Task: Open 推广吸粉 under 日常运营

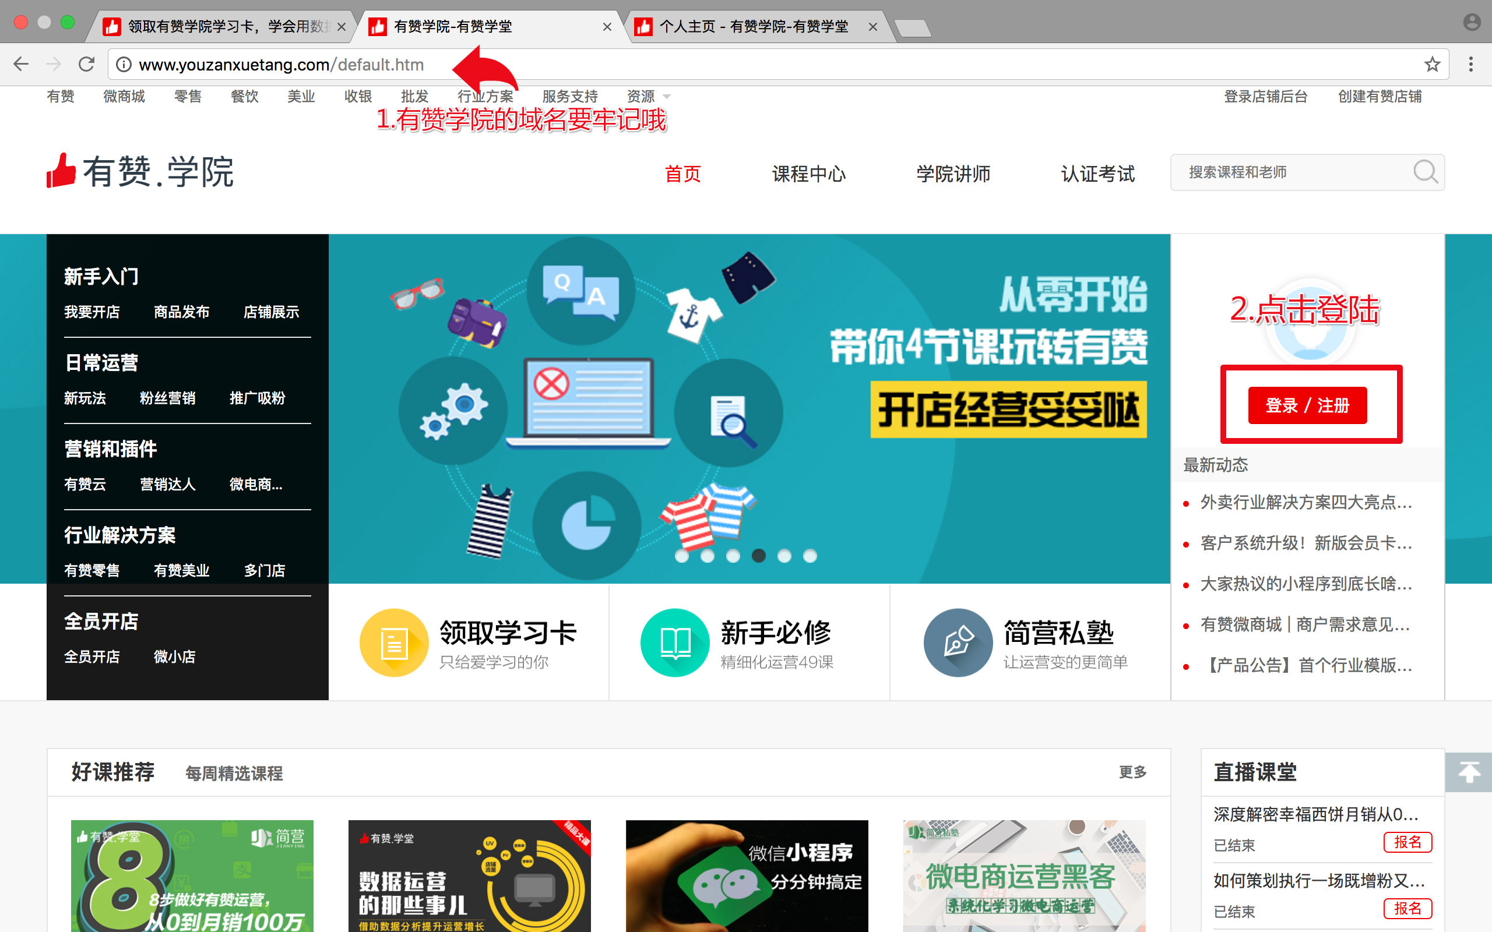Action: [x=257, y=398]
